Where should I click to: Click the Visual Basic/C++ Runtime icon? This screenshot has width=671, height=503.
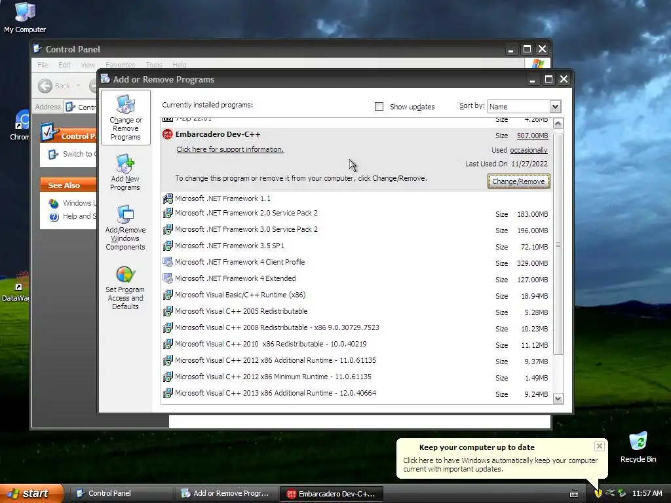tap(168, 295)
